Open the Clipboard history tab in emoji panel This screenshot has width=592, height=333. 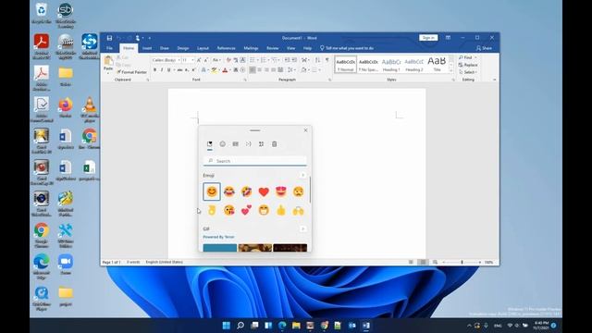tap(275, 144)
